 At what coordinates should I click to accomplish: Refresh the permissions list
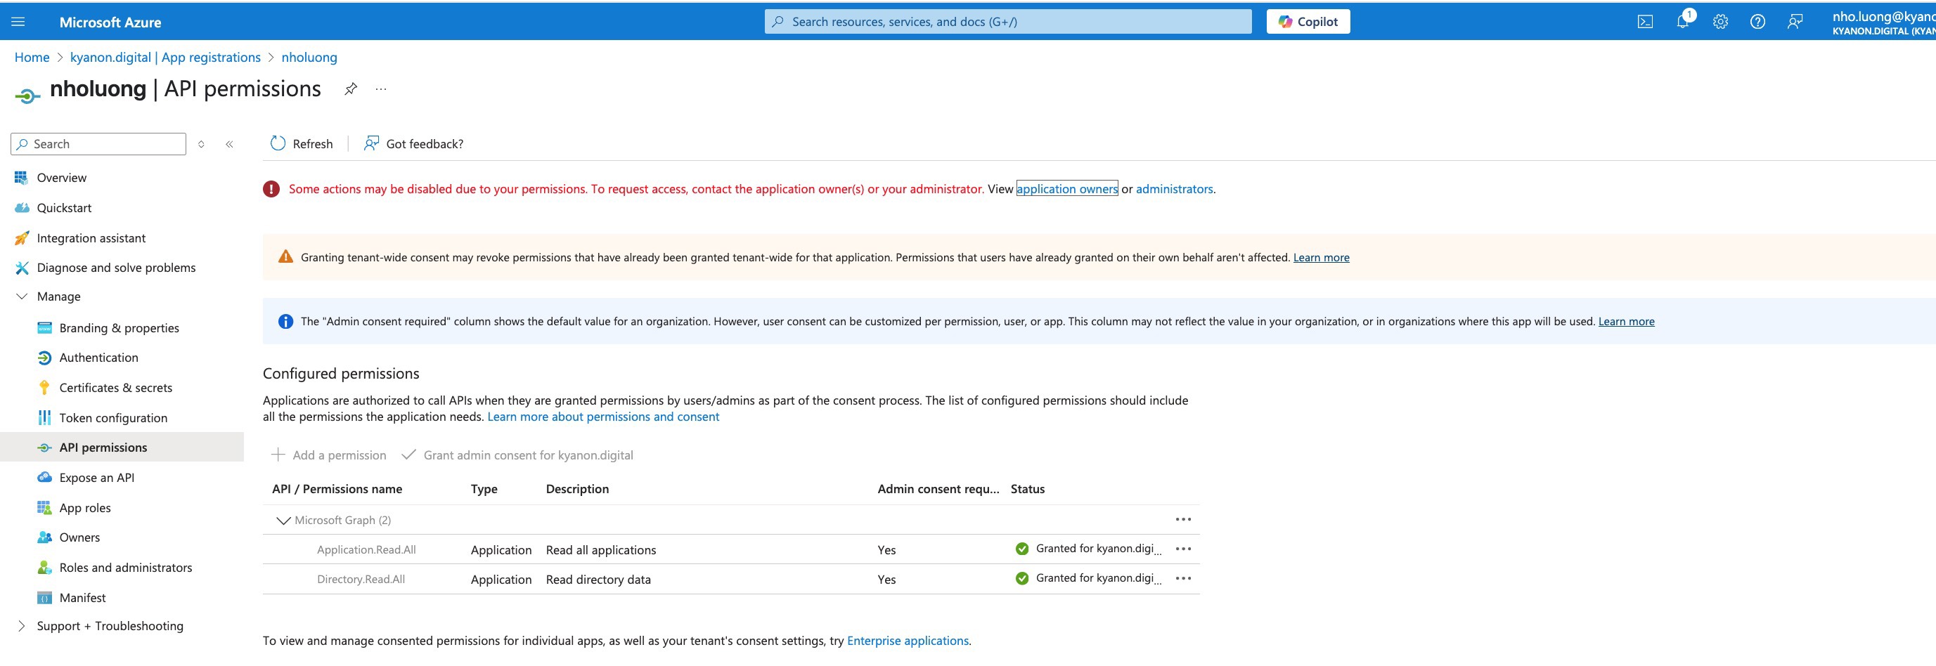[x=302, y=143]
